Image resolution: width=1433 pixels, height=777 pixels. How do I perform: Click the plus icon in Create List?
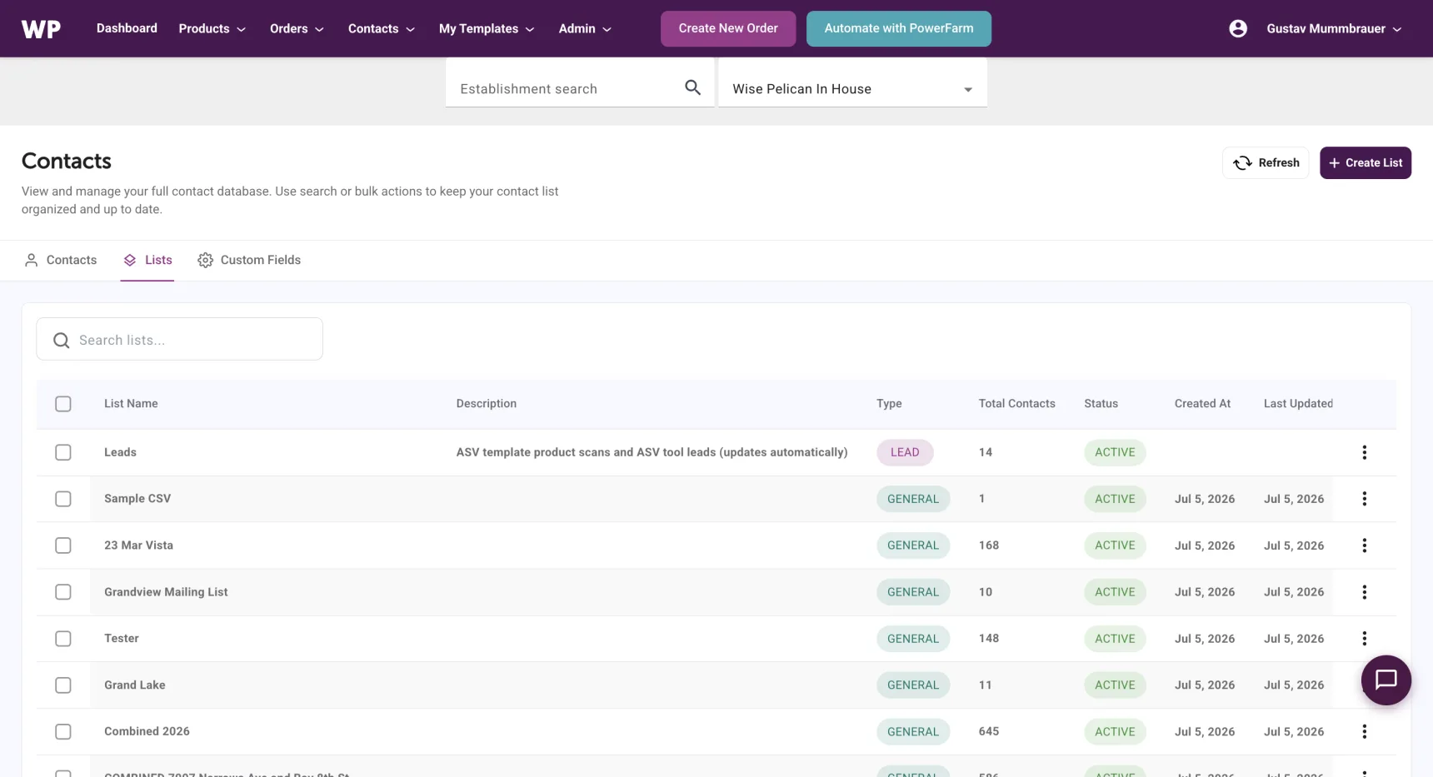[1334, 162]
